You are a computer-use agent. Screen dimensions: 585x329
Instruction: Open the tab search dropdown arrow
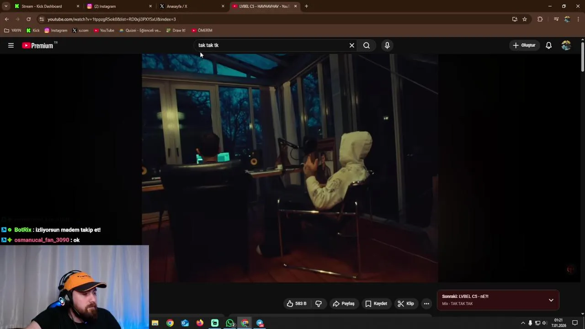pyautogui.click(x=5, y=6)
